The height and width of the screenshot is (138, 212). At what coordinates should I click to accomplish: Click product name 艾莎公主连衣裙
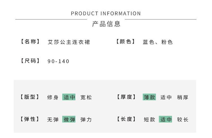pyautogui.click(x=69, y=42)
